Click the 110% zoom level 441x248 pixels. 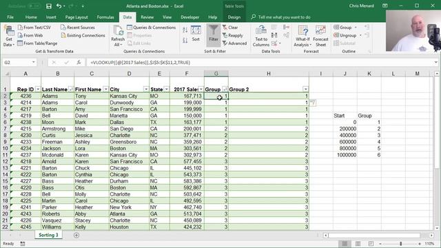point(429,244)
